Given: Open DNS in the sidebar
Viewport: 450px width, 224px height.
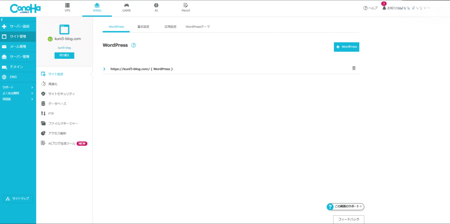Looking at the screenshot, I should coord(18,77).
